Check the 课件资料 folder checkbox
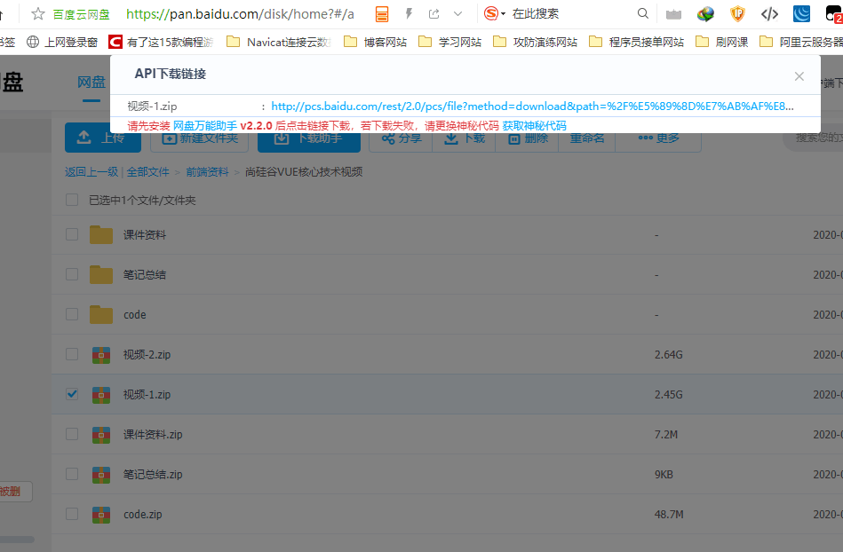Viewport: 843px width, 552px height. point(71,234)
